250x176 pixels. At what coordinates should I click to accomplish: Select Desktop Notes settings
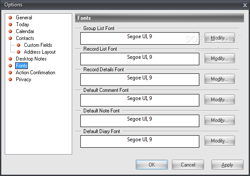click(31, 59)
